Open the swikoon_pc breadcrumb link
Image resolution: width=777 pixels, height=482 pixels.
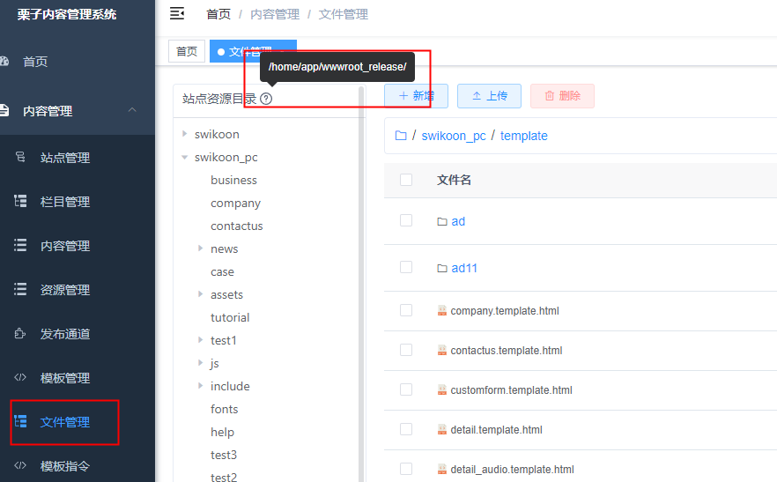coord(453,136)
